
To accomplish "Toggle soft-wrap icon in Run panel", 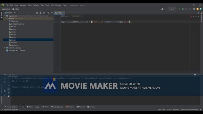I will tap(9, 85).
